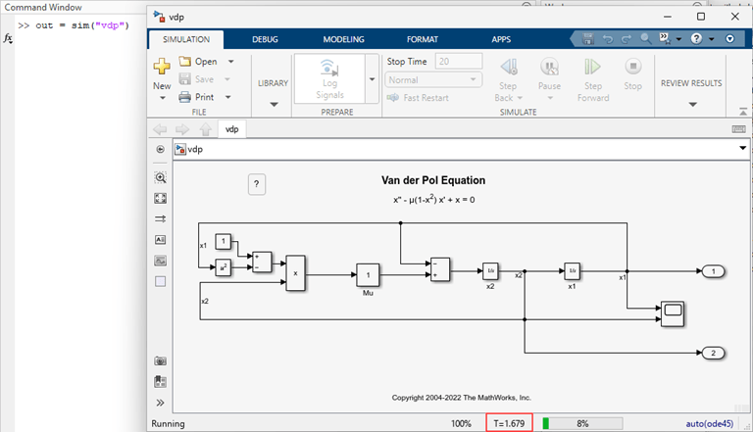753x432 pixels.
Task: Open the dropdown arrow next to Print
Action: (x=228, y=97)
